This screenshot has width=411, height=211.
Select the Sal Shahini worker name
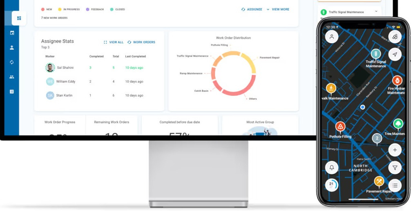click(65, 68)
